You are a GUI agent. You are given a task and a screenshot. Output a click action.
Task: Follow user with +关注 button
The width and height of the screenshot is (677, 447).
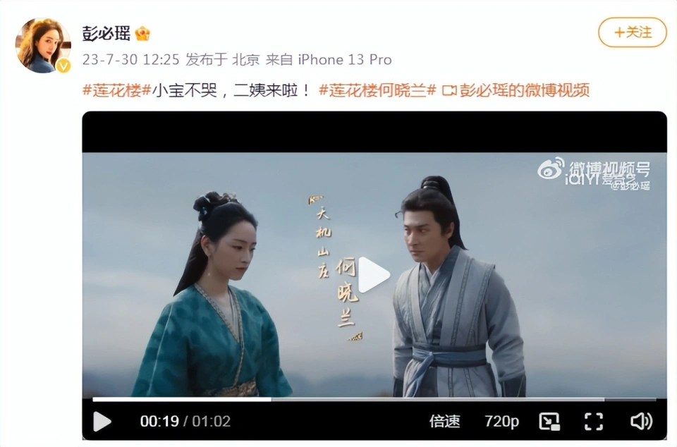tap(633, 32)
